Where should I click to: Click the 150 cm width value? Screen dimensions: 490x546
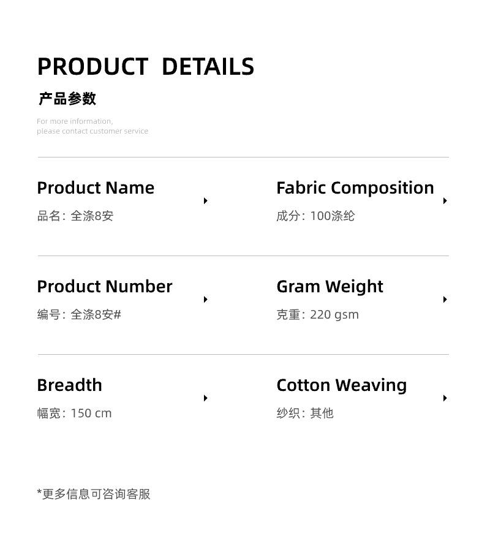coord(91,413)
